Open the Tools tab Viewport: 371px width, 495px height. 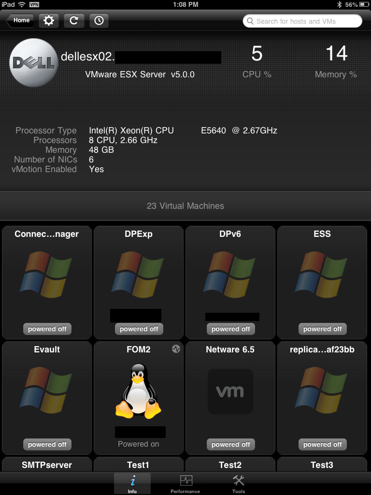pos(239,484)
